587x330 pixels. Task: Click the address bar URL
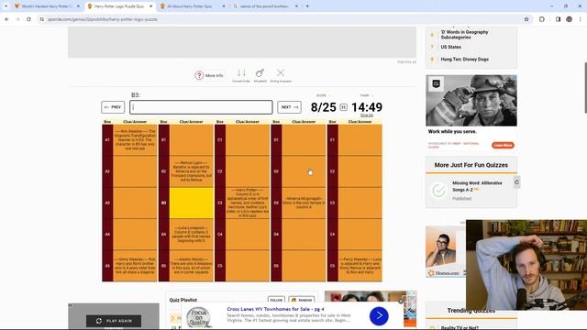(103, 19)
